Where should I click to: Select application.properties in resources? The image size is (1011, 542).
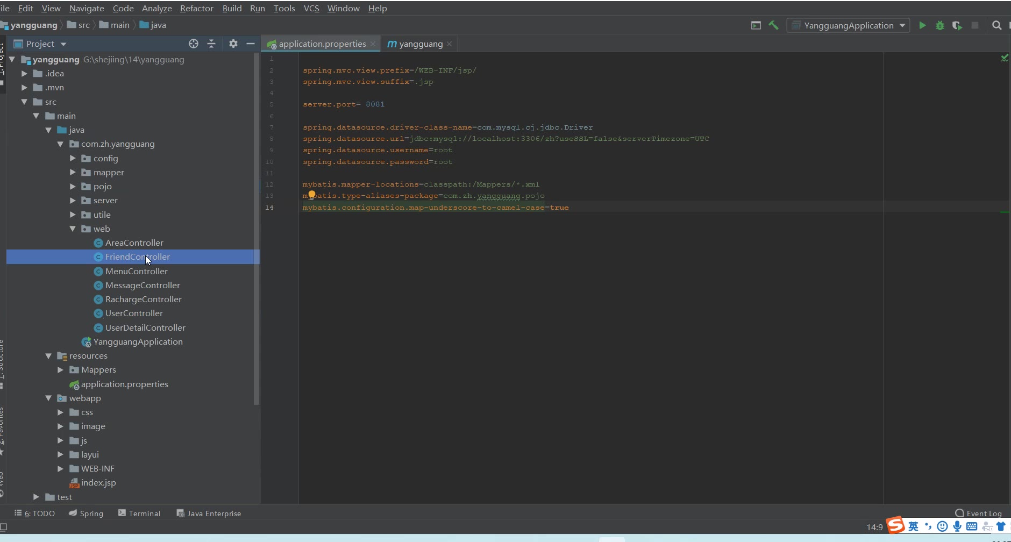tap(124, 384)
